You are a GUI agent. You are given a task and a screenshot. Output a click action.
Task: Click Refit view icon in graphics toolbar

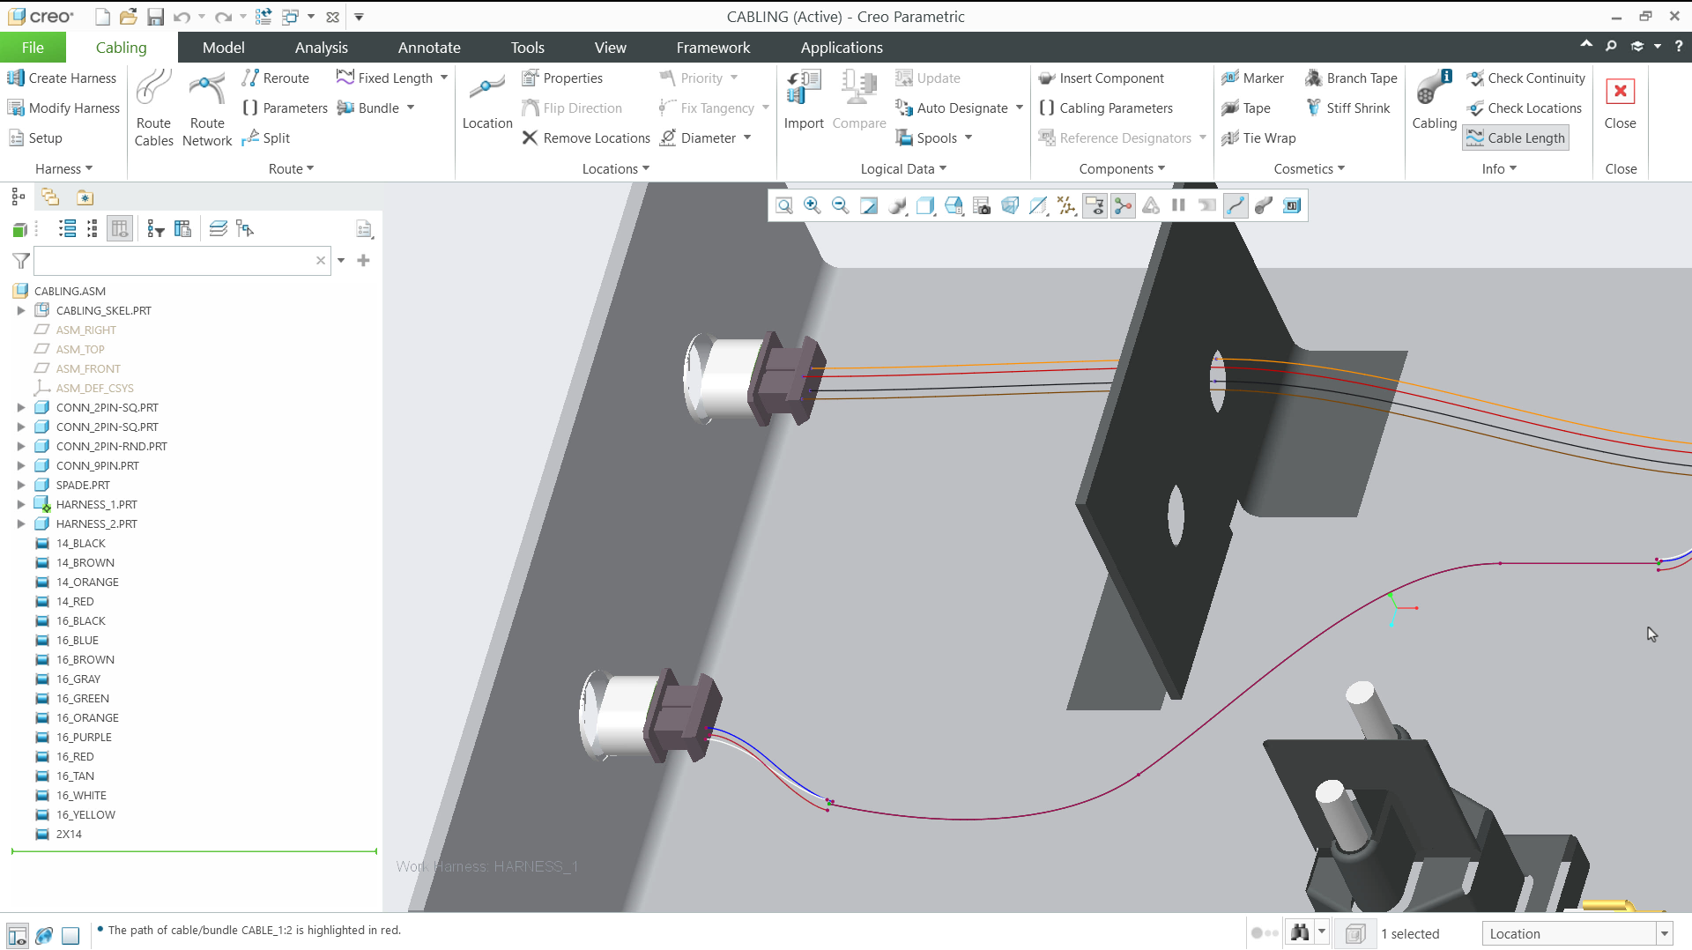(783, 205)
